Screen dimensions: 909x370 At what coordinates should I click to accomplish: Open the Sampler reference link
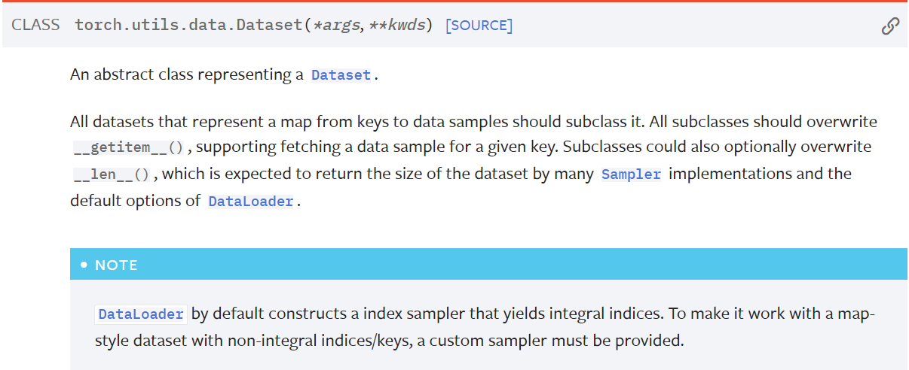[x=631, y=174]
